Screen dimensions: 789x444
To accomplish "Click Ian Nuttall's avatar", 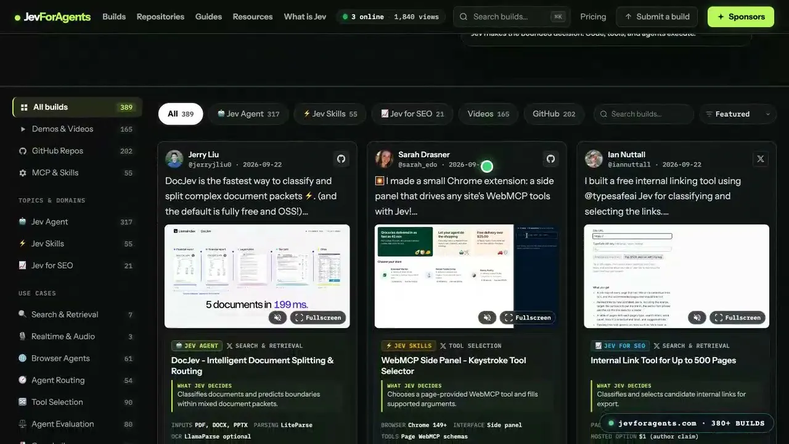I will coord(594,159).
